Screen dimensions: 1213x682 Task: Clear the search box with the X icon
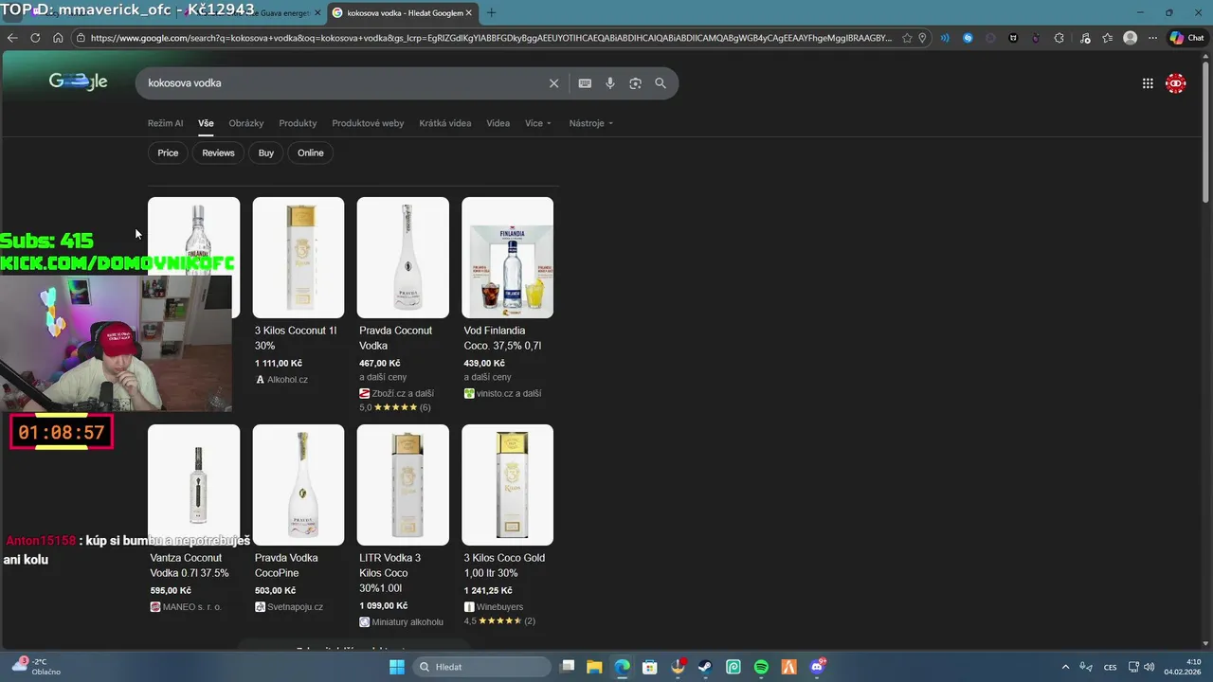coord(554,83)
